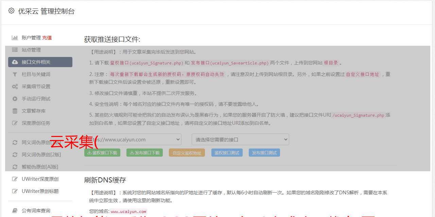The height and width of the screenshot is (217, 435).
Task: Click the edit icon beside 深度原创任务
Action: click(x=15, y=123)
